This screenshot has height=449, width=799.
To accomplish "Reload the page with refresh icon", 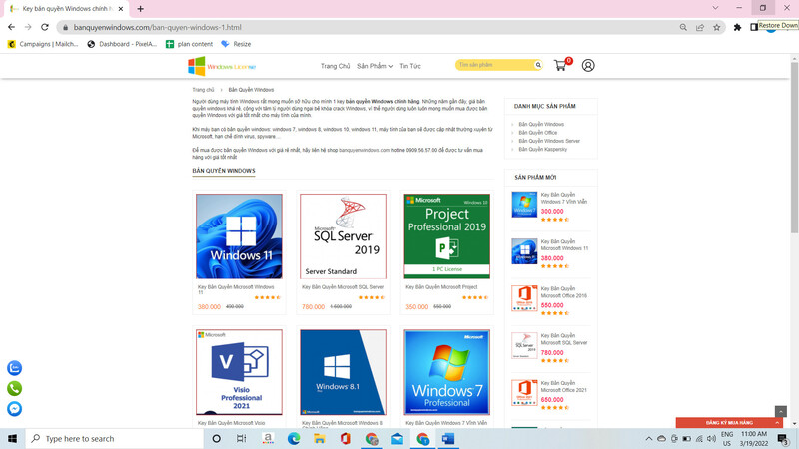I will [45, 27].
